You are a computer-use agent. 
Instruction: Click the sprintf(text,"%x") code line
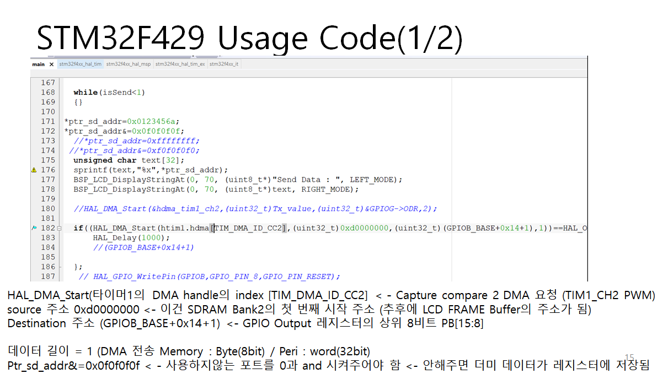151,170
